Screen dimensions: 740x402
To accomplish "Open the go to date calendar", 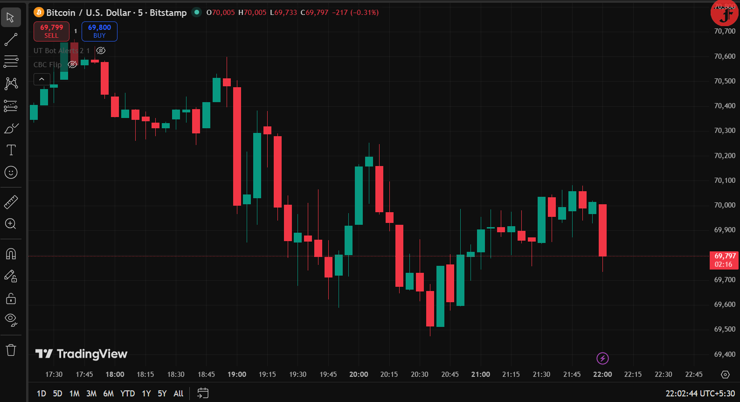I will pos(203,393).
